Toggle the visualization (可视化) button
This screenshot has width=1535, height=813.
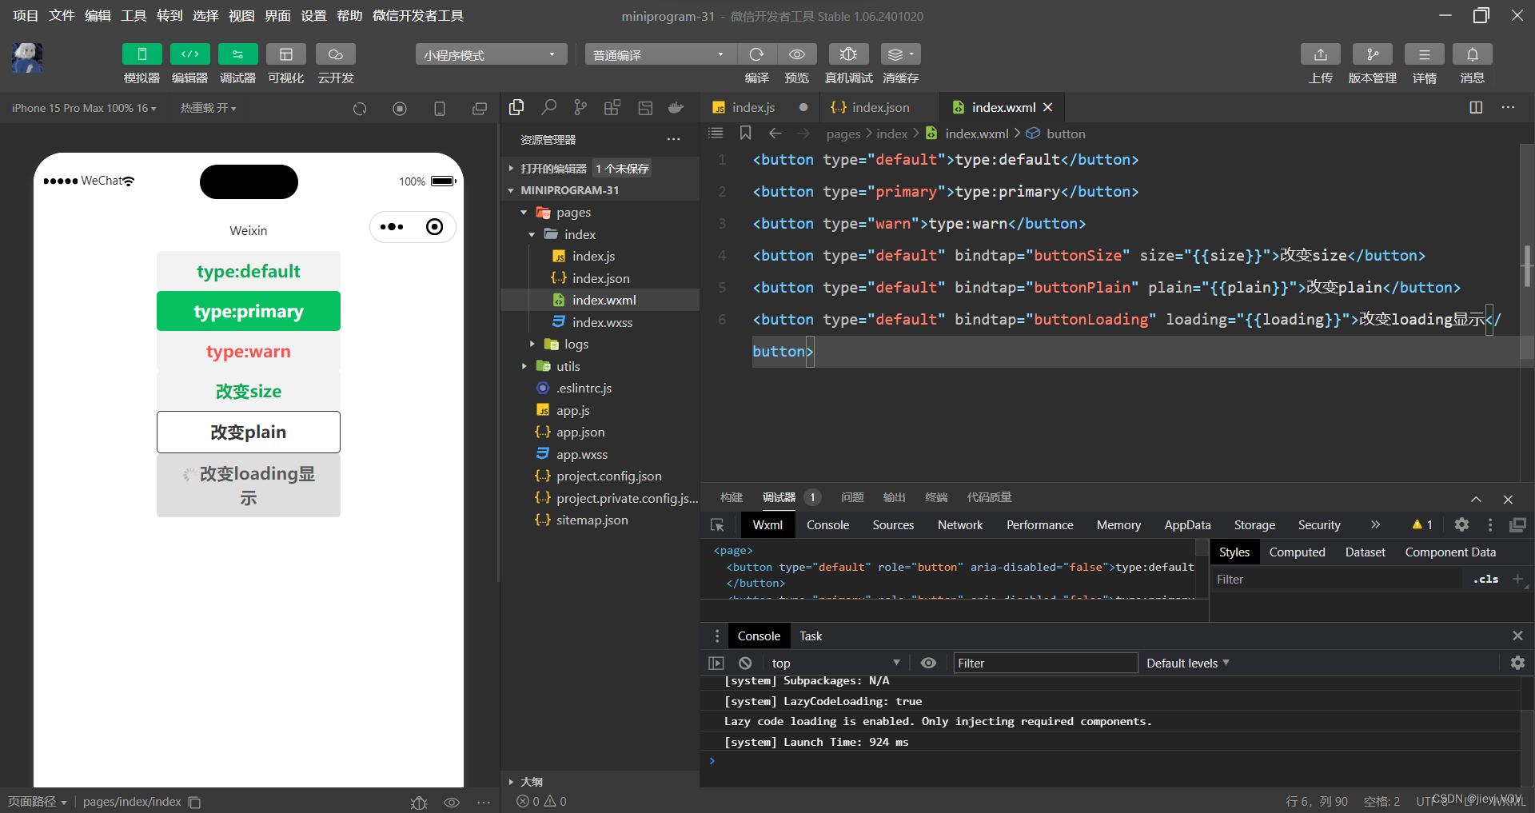click(285, 54)
